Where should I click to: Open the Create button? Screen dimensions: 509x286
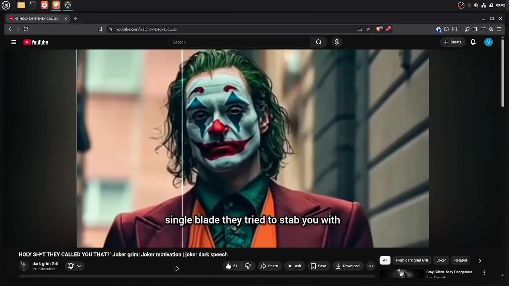[x=453, y=42]
